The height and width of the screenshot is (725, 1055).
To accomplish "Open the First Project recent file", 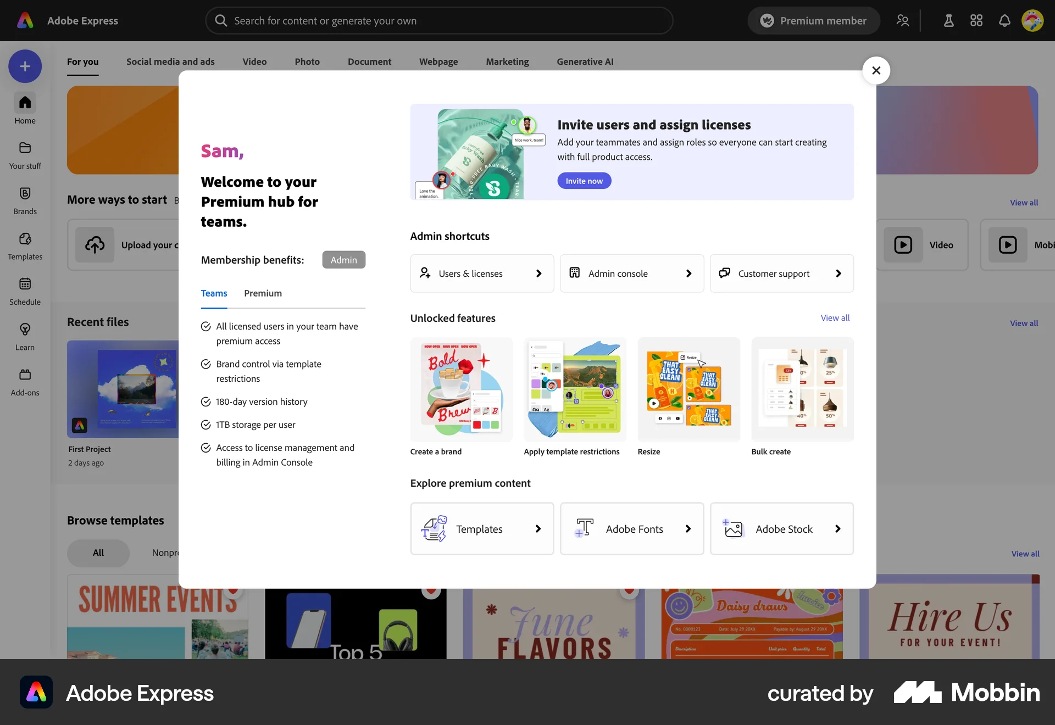I will [122, 389].
